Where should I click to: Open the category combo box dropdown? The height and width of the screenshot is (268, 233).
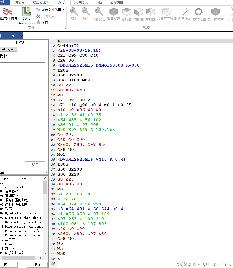[46, 172]
